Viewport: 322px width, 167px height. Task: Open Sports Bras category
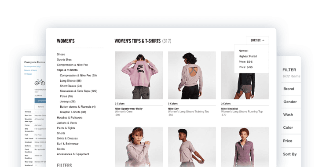[x=64, y=59]
